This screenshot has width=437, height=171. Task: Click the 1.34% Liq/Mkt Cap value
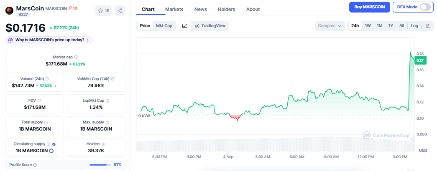[x=96, y=107]
